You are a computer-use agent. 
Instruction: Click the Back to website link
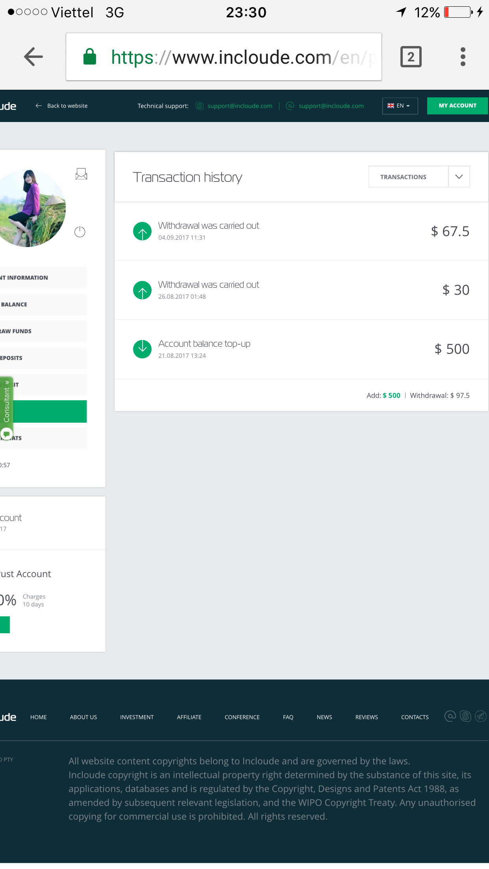(x=62, y=106)
